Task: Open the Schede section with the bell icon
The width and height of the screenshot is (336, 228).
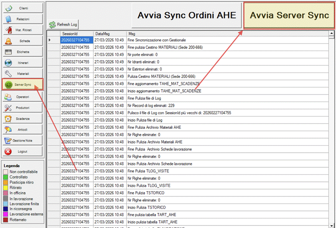Action: (x=23, y=41)
